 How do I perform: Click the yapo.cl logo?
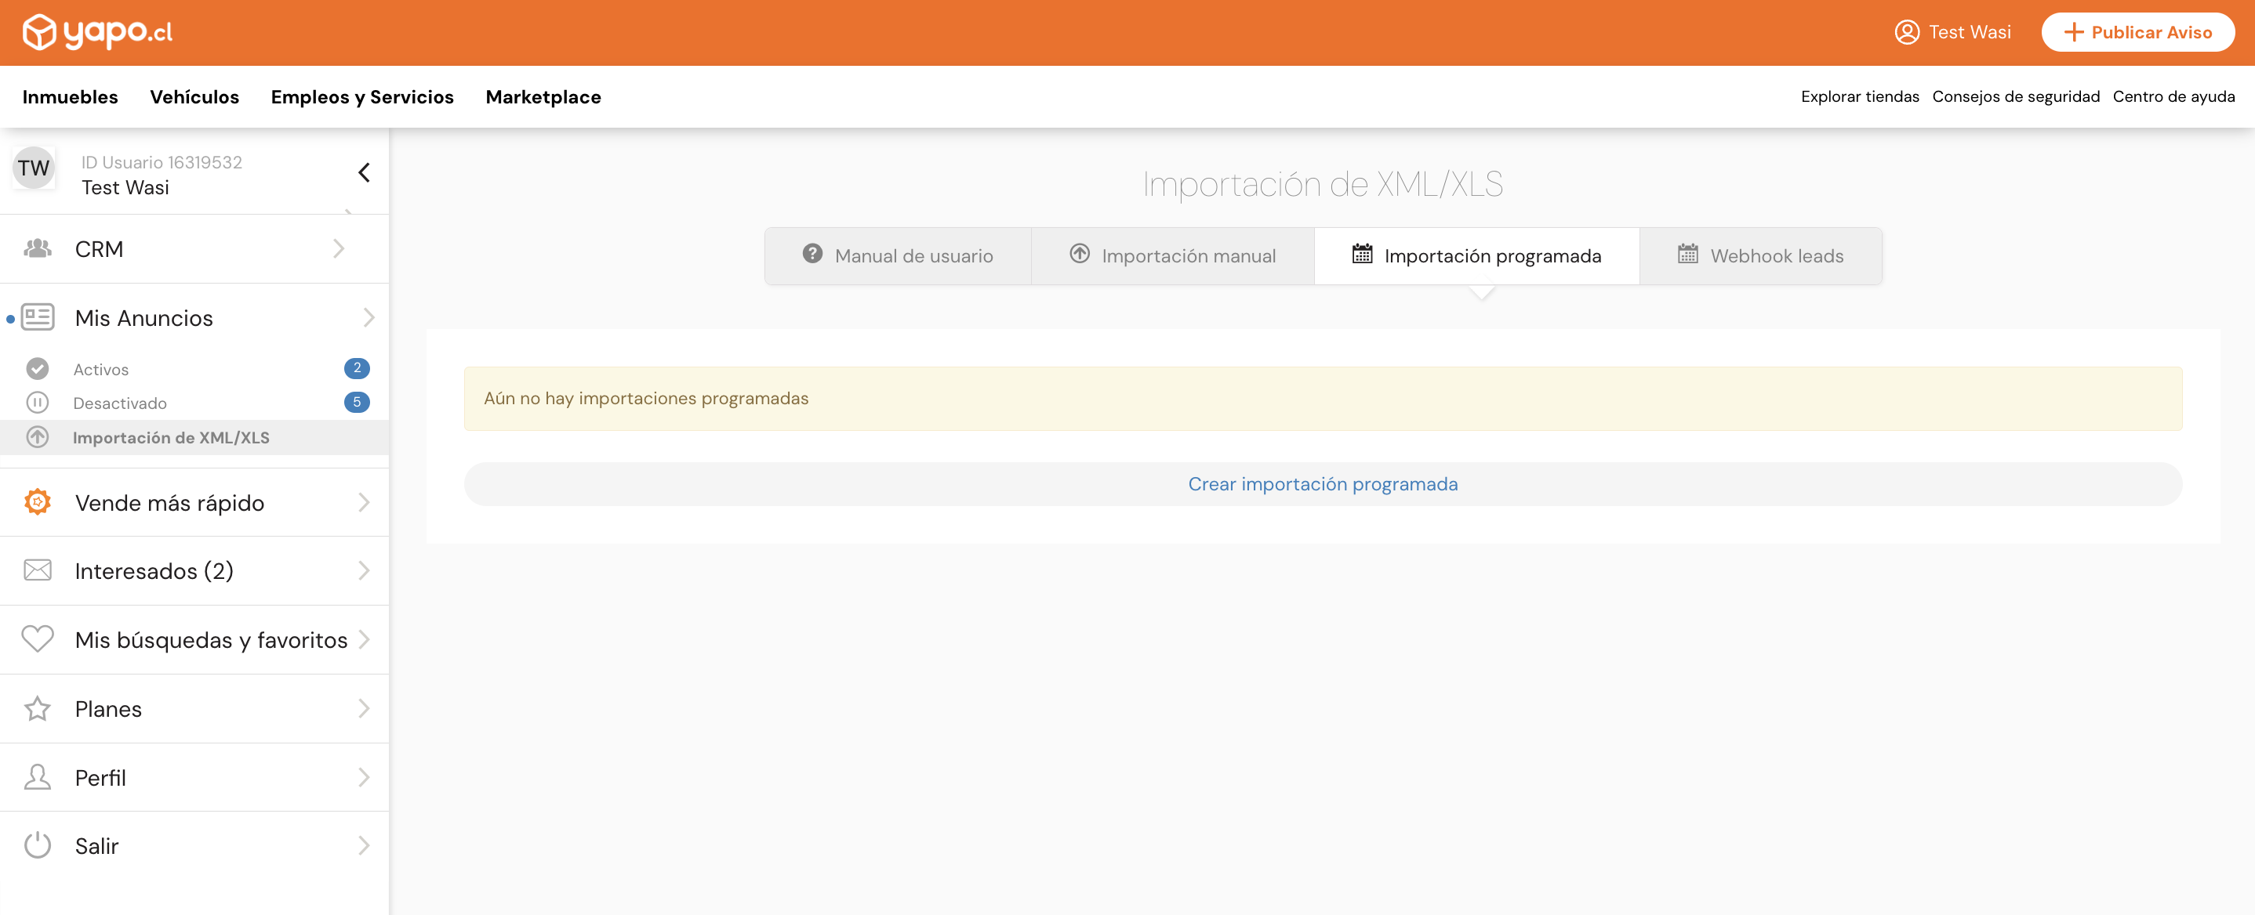point(97,32)
